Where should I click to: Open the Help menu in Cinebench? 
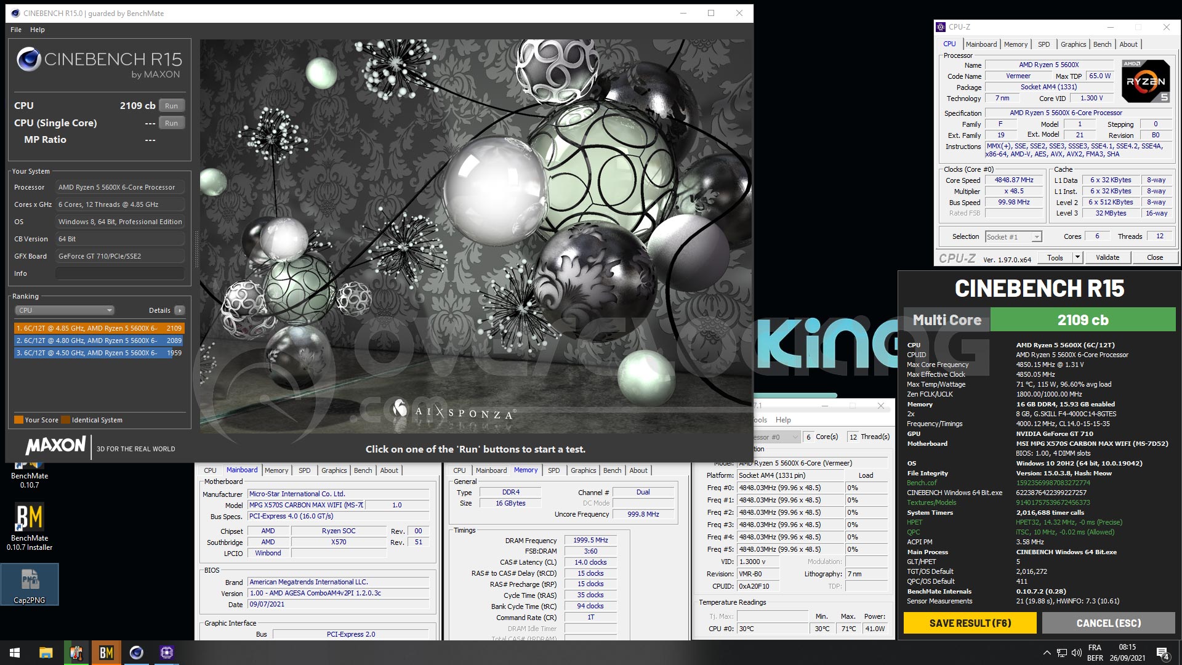(38, 30)
